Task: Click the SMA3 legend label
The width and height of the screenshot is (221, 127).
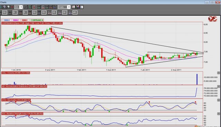Action: pos(7,20)
